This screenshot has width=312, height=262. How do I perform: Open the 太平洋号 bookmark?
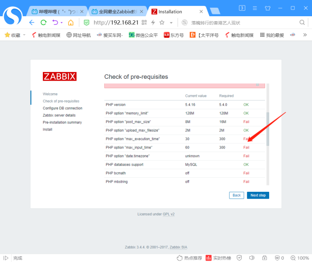tap(204, 35)
